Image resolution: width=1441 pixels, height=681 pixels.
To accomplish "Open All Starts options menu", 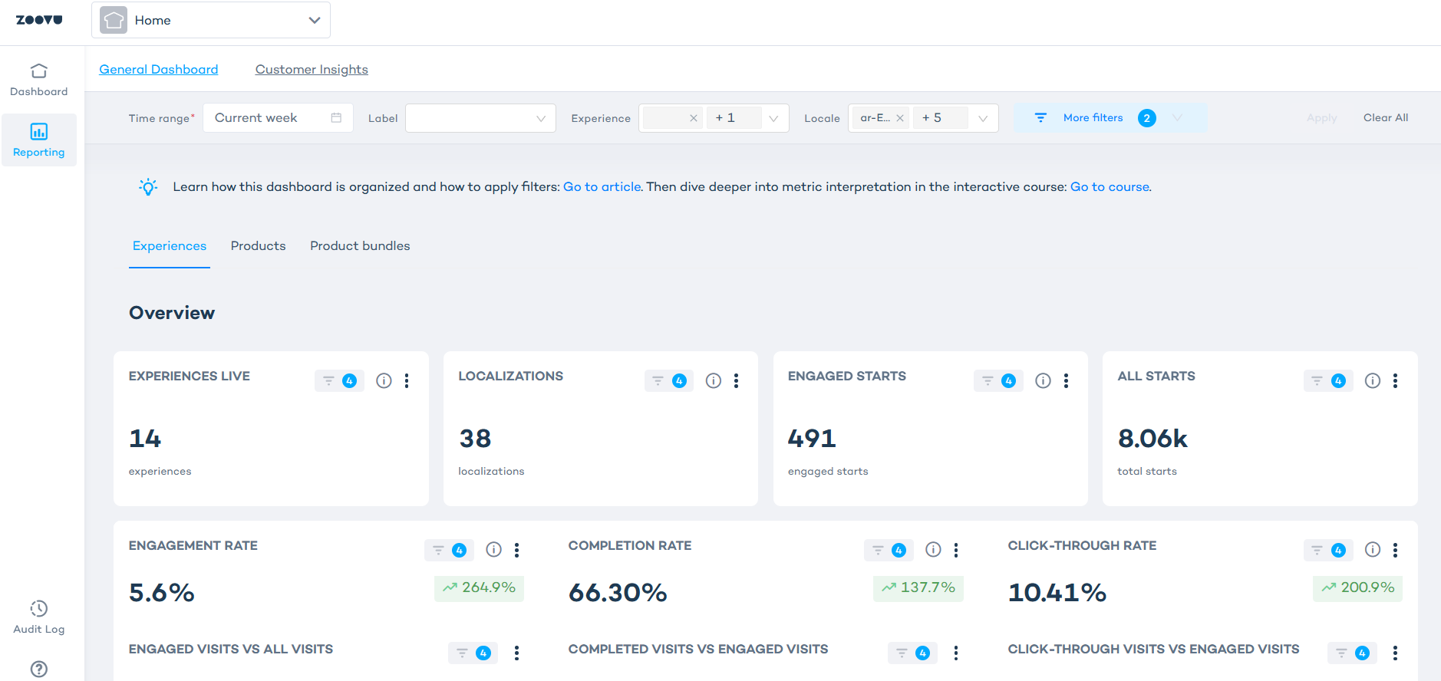I will pyautogui.click(x=1395, y=380).
